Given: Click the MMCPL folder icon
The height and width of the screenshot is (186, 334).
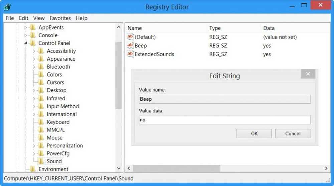Looking at the screenshot, I should coord(41,130).
